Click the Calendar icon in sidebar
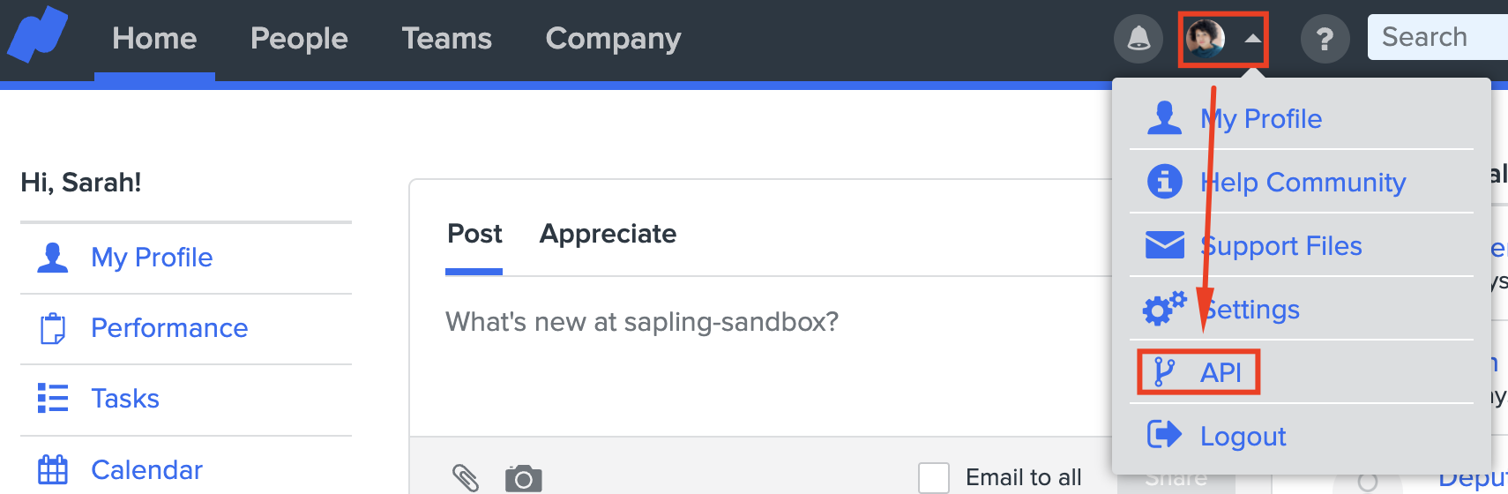Screen dimensions: 1508x494 pyautogui.click(x=53, y=469)
